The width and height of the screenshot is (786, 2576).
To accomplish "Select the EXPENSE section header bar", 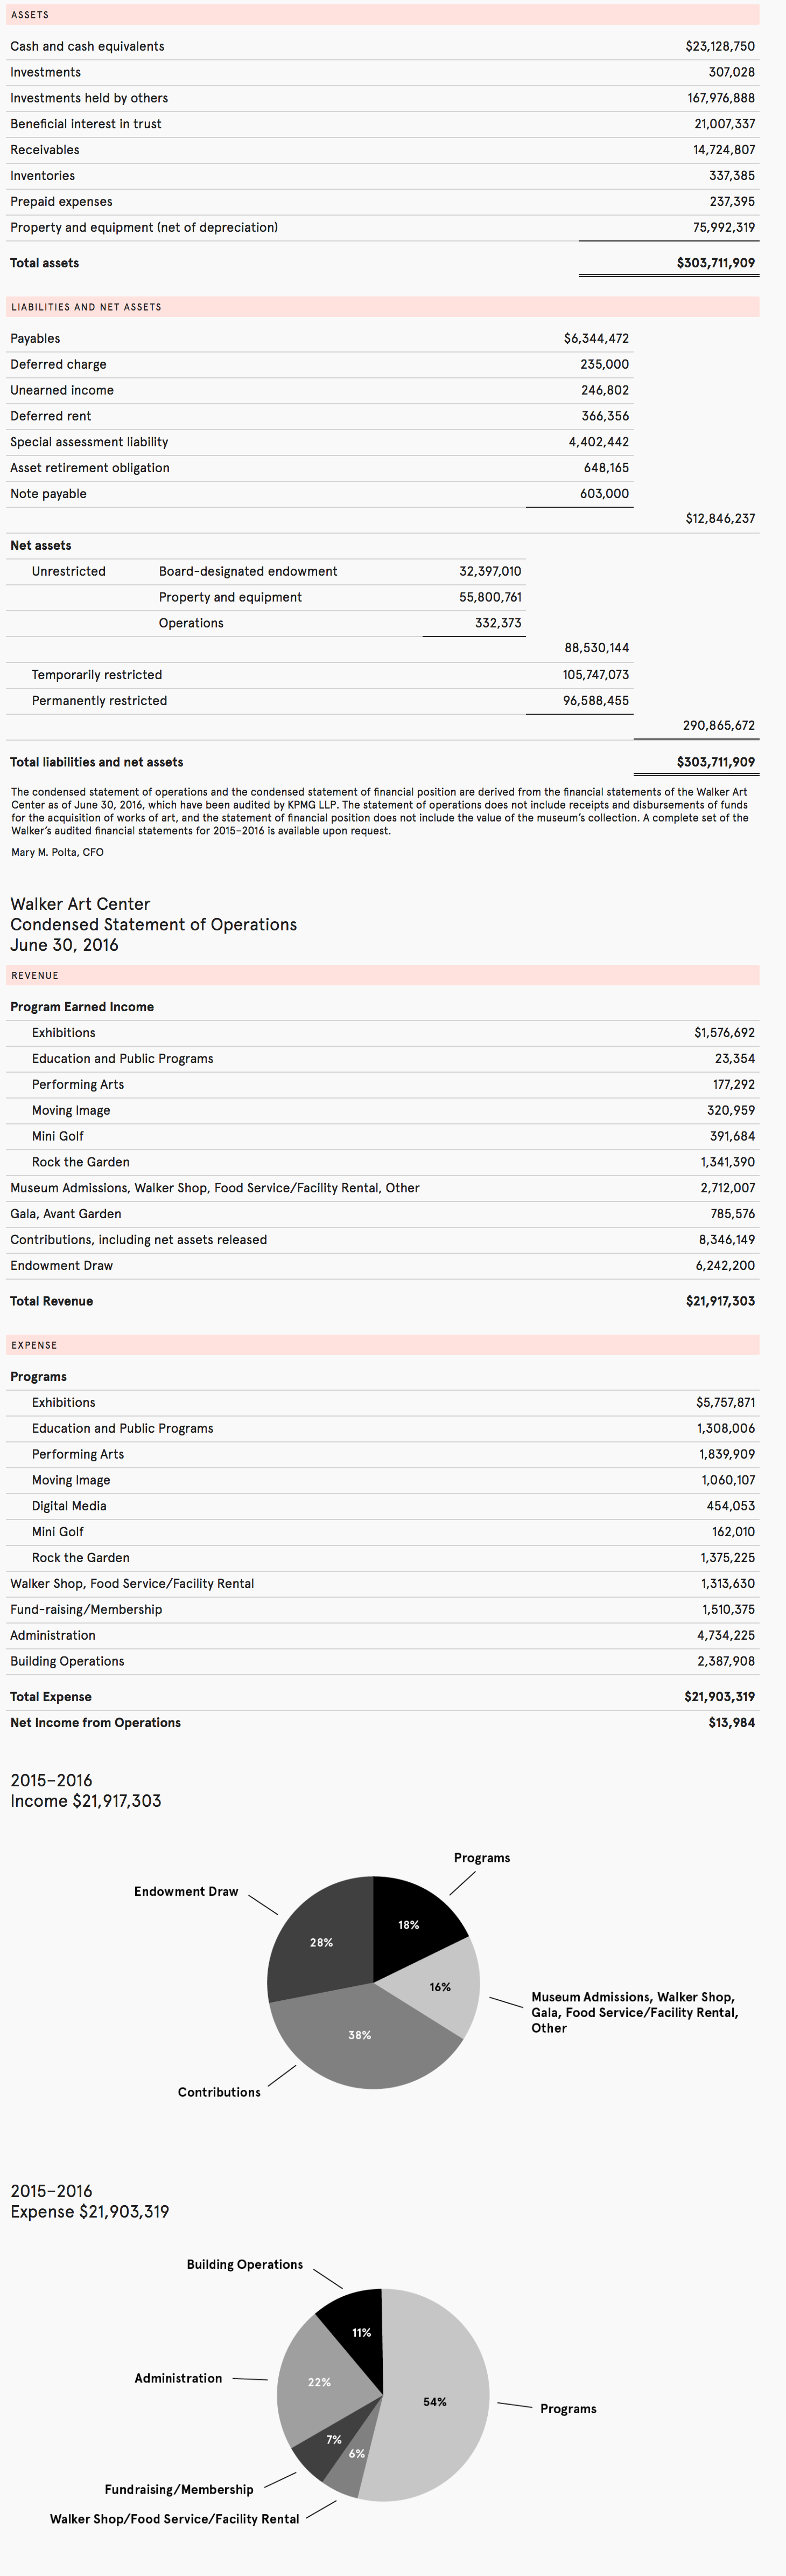I will point(383,1345).
